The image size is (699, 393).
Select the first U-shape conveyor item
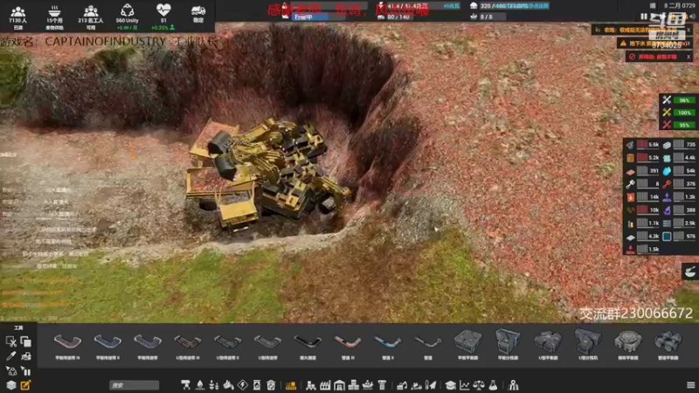click(188, 345)
